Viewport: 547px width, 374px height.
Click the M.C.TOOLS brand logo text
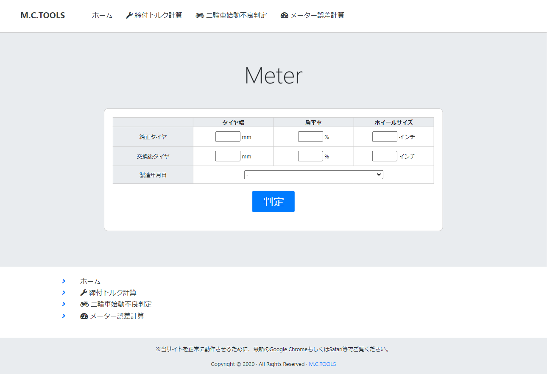[x=43, y=15]
